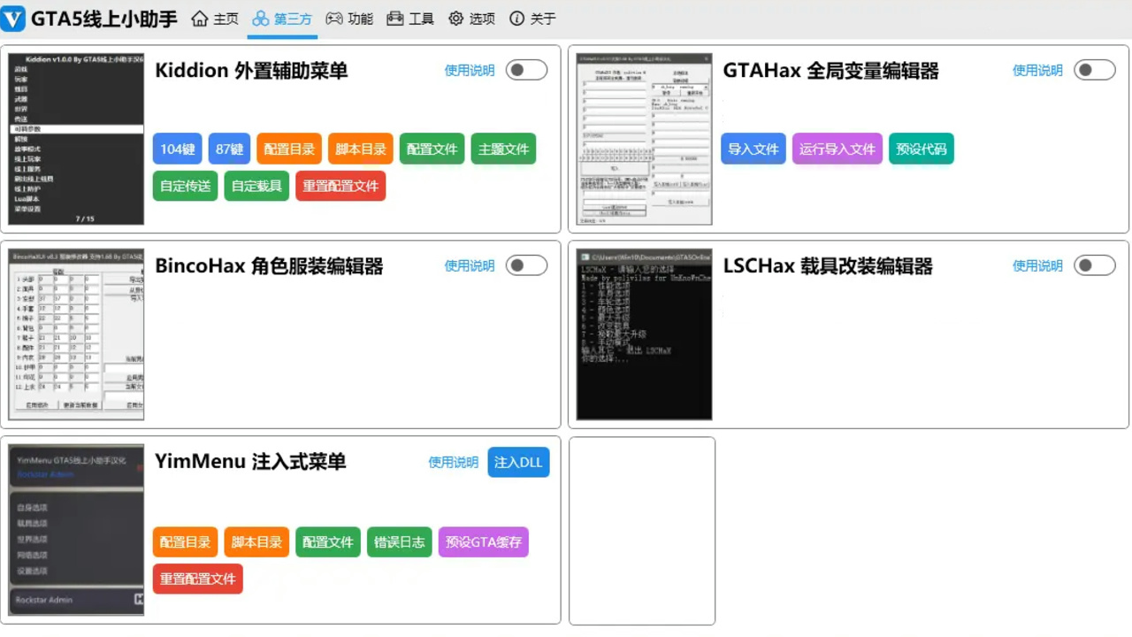Image resolution: width=1132 pixels, height=637 pixels.
Task: Select the 104键 layout button
Action: click(178, 149)
